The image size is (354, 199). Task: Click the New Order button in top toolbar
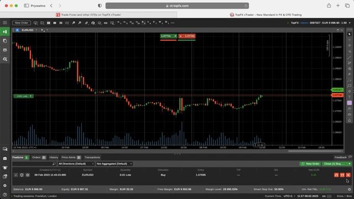(x=22, y=23)
